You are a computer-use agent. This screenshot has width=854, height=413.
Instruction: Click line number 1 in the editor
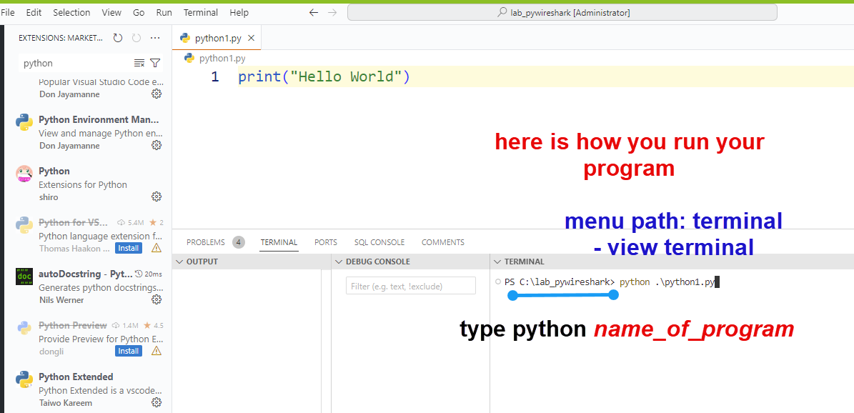click(x=215, y=77)
